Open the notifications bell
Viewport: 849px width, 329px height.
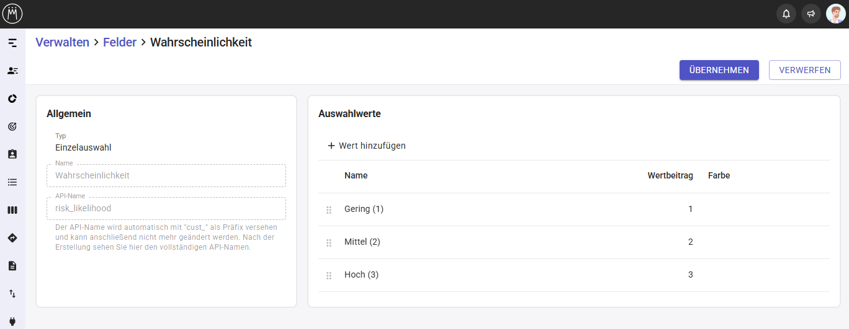786,14
